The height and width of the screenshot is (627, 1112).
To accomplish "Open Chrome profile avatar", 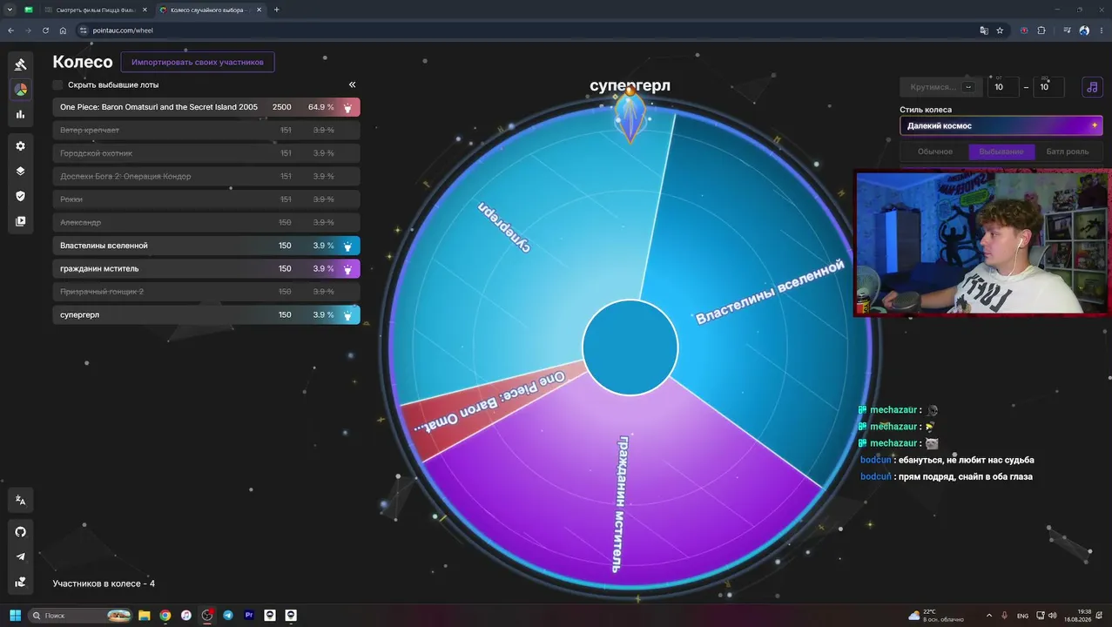I will 1084,30.
